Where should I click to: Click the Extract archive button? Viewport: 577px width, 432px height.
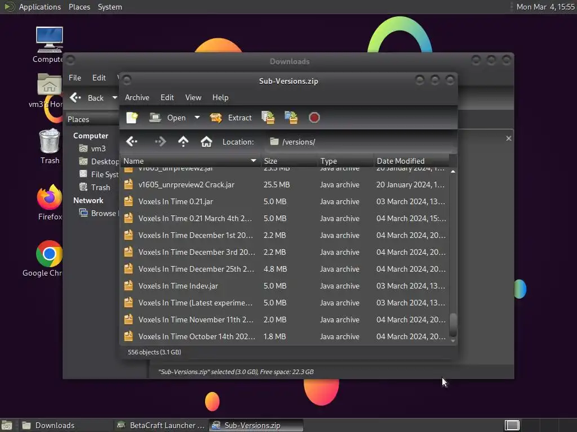[231, 118]
